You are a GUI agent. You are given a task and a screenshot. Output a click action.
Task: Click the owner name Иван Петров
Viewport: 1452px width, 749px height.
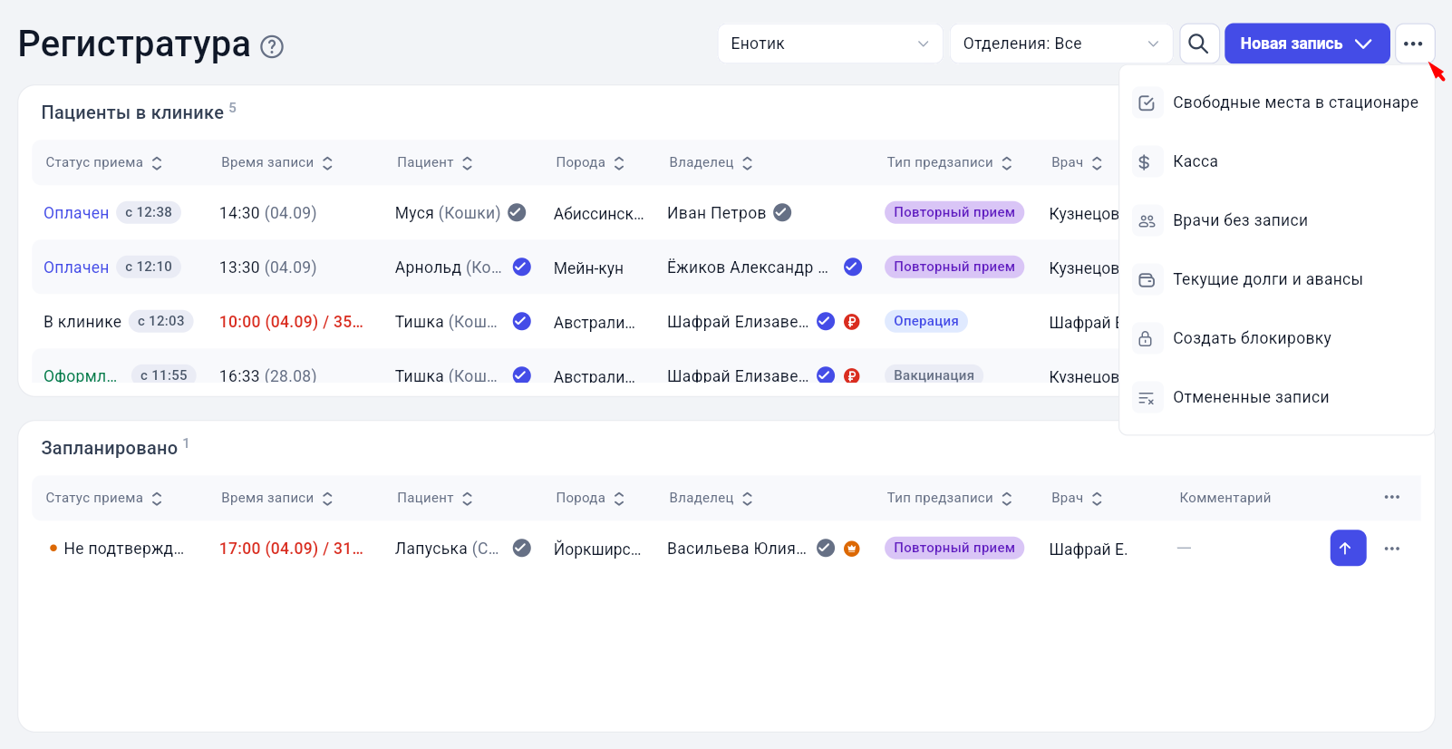coord(716,213)
